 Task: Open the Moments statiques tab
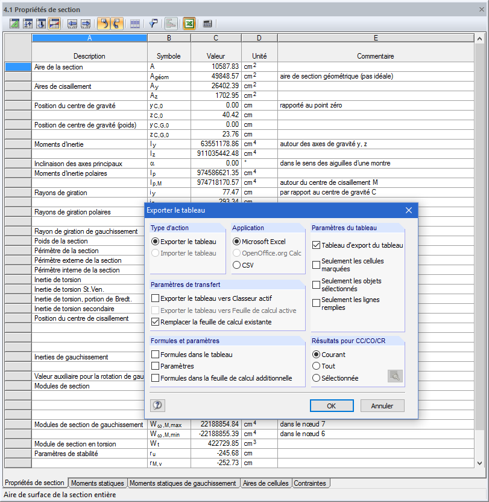[97, 483]
